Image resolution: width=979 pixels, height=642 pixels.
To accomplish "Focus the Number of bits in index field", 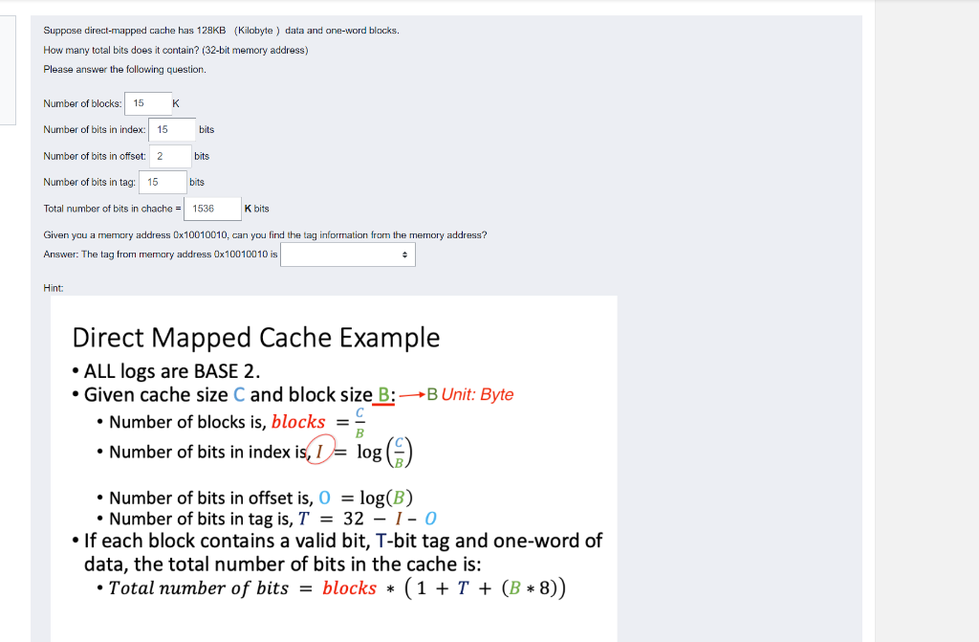I will [x=171, y=129].
